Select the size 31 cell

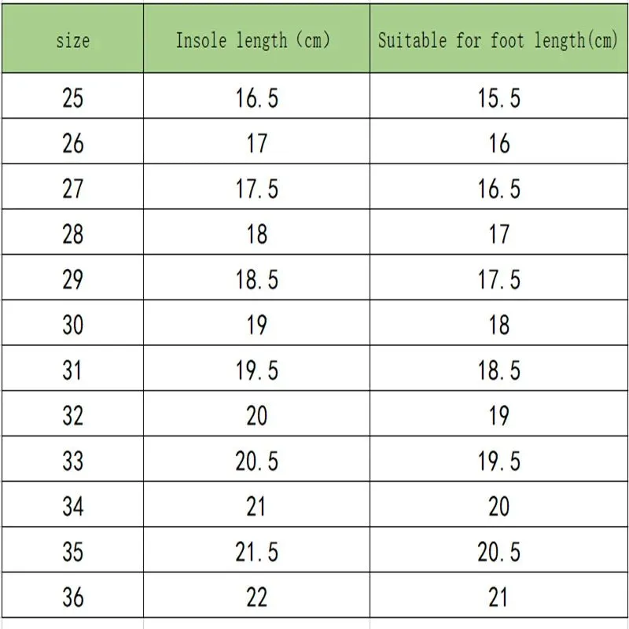tap(72, 368)
